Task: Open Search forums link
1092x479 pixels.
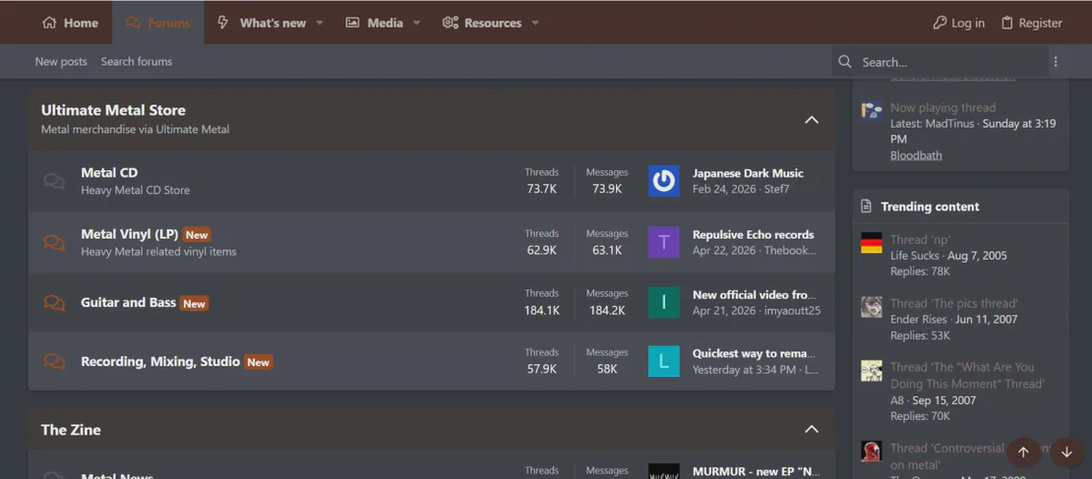Action: click(x=137, y=62)
